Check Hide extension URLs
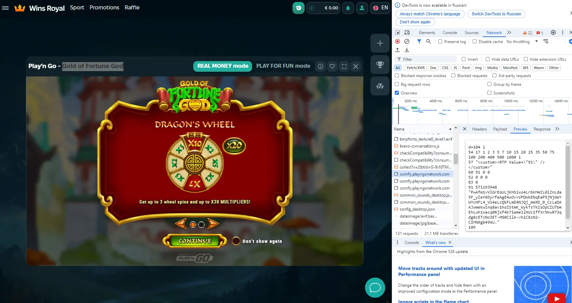572x303 pixels. [526, 59]
